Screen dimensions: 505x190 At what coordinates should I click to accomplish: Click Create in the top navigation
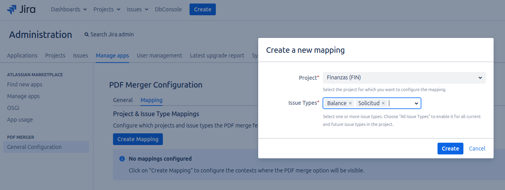click(202, 9)
